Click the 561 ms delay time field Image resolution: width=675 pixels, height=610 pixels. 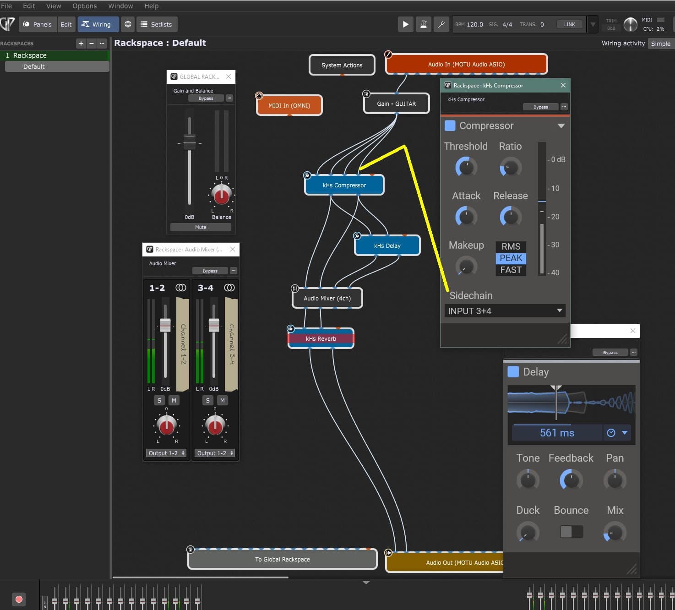pos(557,433)
